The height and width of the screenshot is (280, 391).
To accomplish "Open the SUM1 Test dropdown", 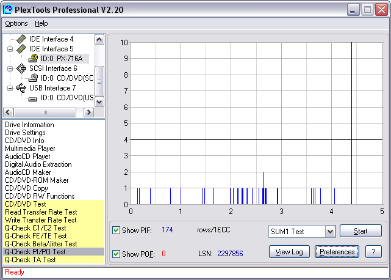I will 330,231.
